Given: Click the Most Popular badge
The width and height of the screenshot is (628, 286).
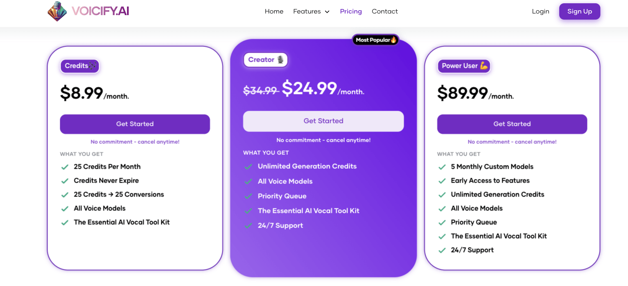Looking at the screenshot, I should pos(375,40).
